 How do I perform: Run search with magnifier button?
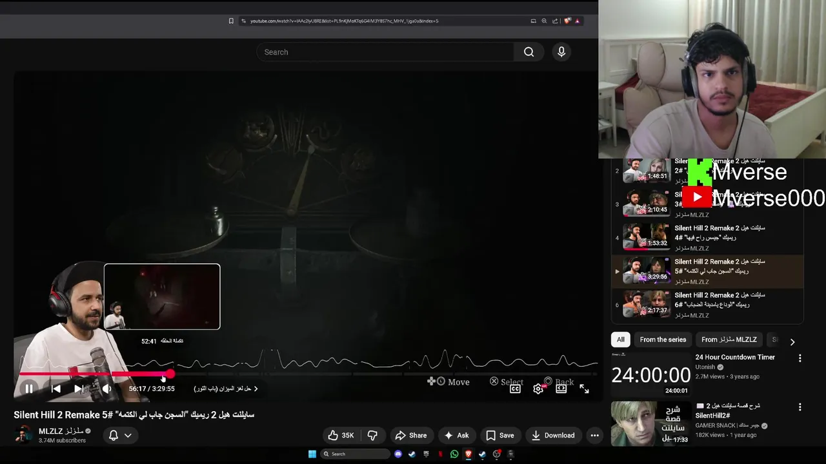pos(529,52)
